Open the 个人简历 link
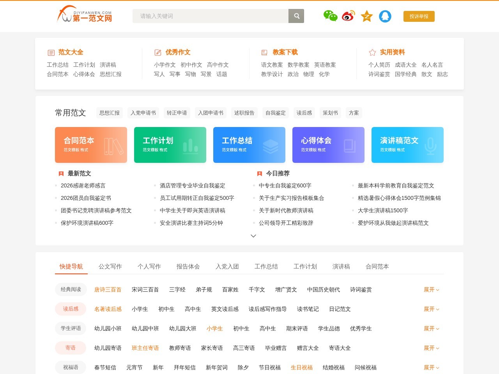The width and height of the screenshot is (499, 374). (379, 65)
